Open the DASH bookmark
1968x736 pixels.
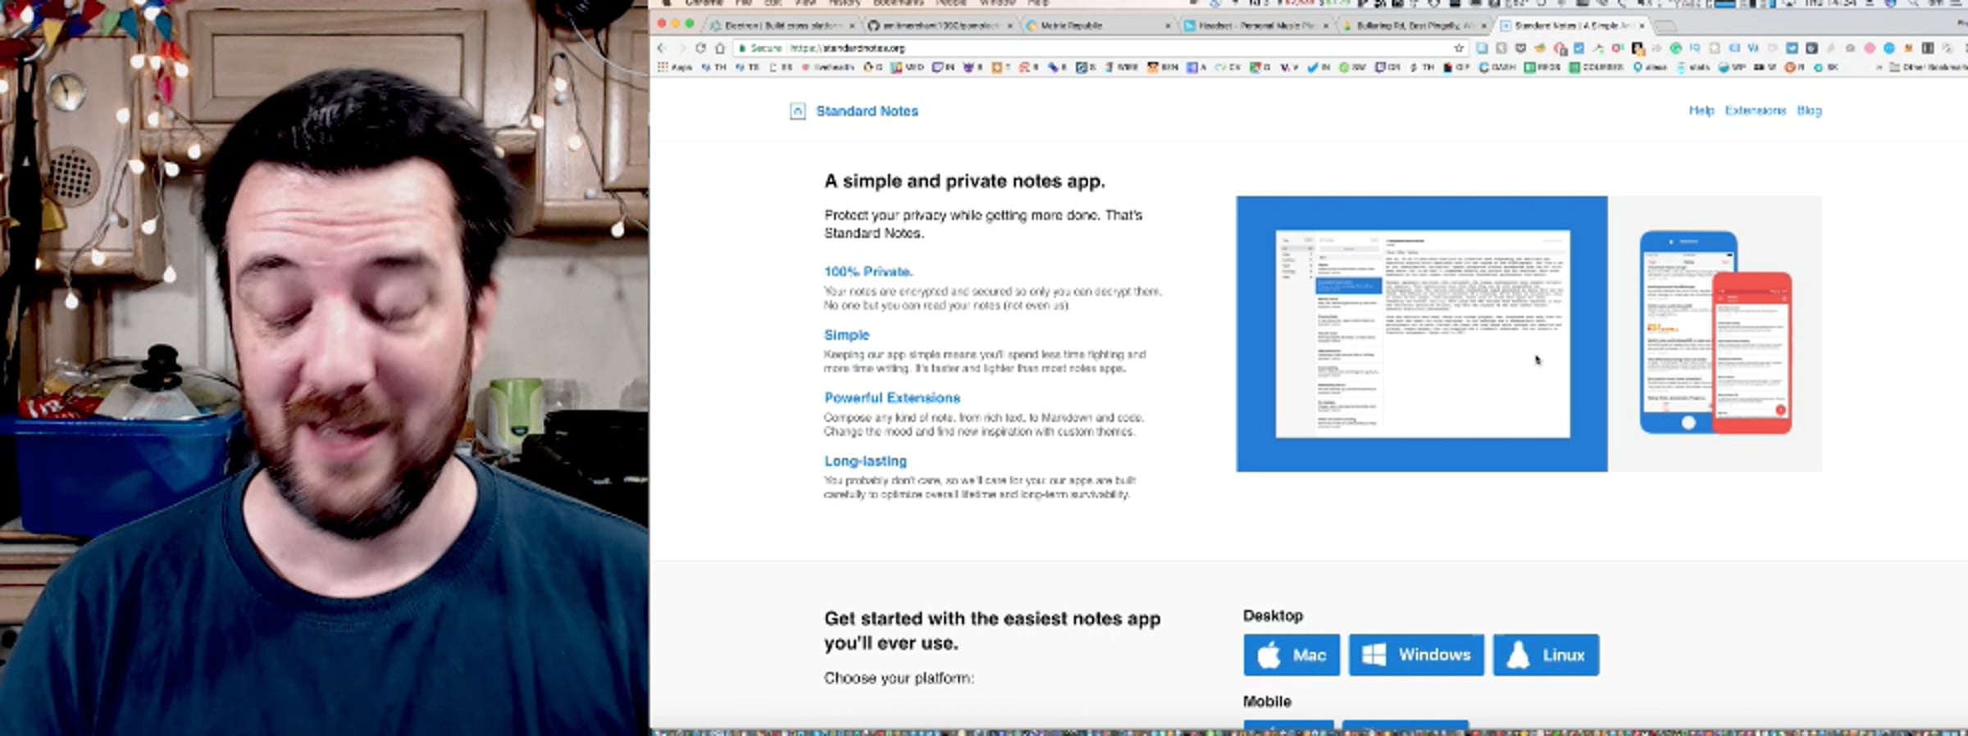[1497, 67]
